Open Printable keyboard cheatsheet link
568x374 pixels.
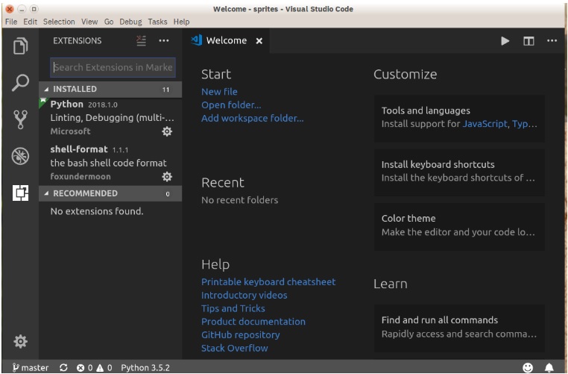point(268,282)
